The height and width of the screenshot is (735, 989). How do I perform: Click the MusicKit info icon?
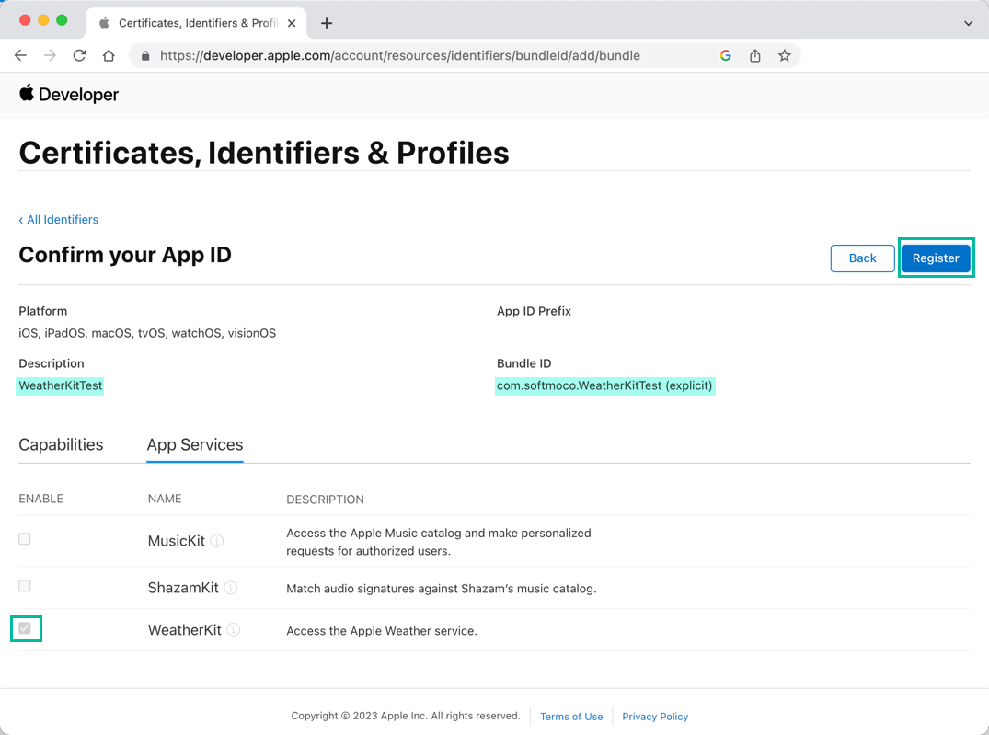217,541
